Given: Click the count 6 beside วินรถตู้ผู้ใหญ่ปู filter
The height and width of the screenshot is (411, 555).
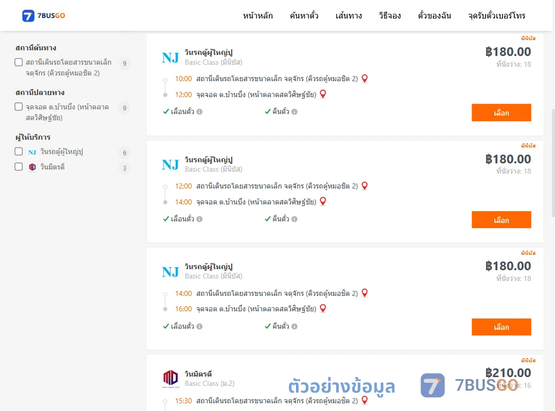Looking at the screenshot, I should pos(124,153).
